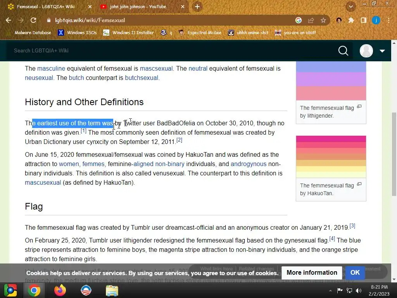The image size is (397, 298).
Task: Click the HakuoTan femsexual flag thumbnail
Action: 331,157
